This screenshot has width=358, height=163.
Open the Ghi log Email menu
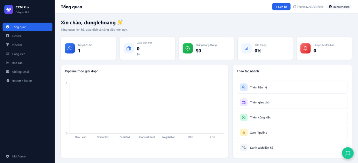click(27, 72)
